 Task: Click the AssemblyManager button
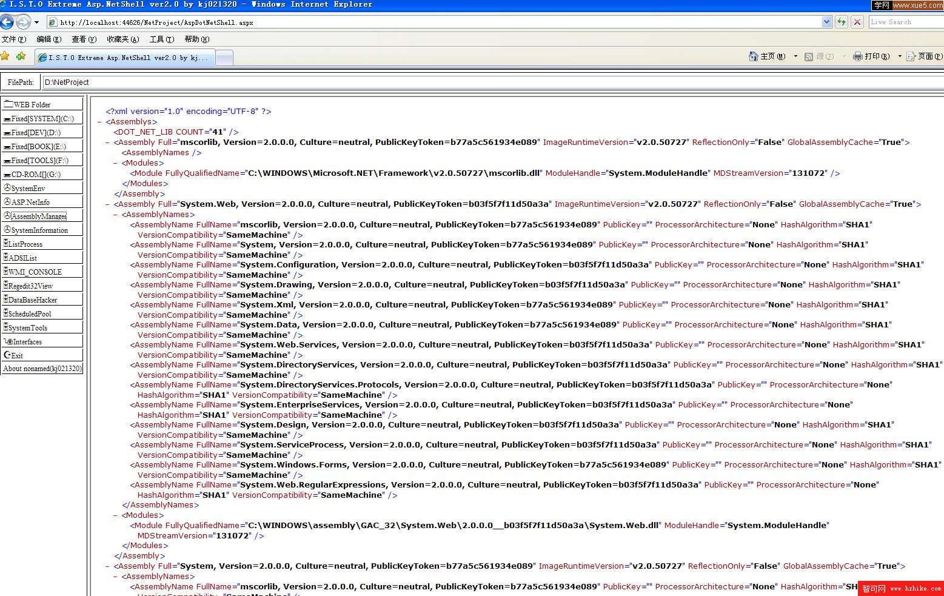click(42, 216)
